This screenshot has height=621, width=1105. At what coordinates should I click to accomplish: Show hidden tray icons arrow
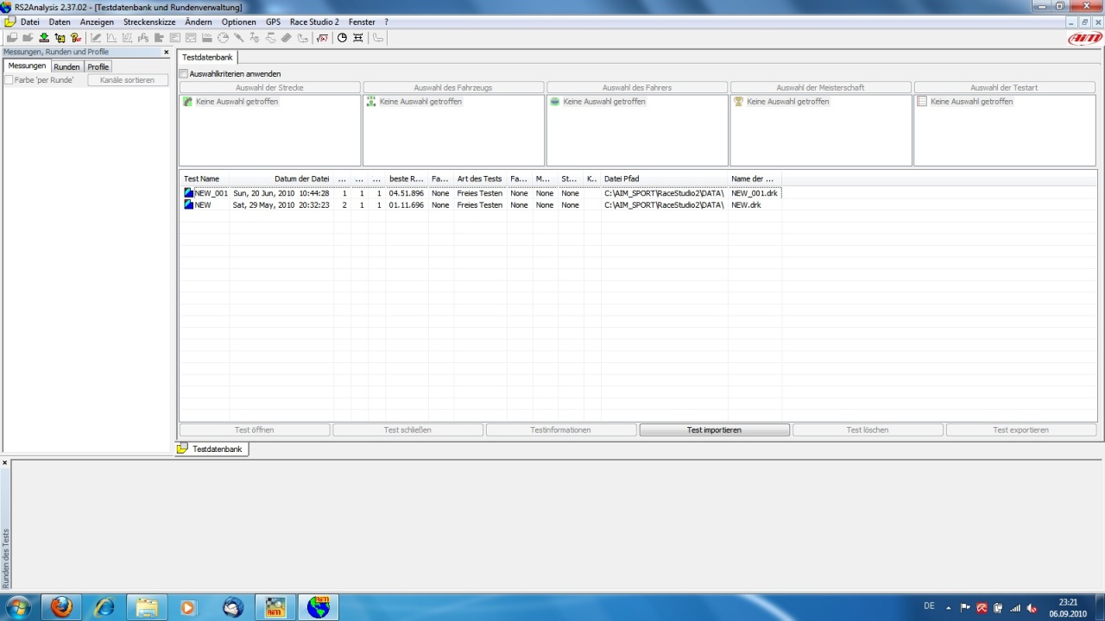tap(949, 607)
